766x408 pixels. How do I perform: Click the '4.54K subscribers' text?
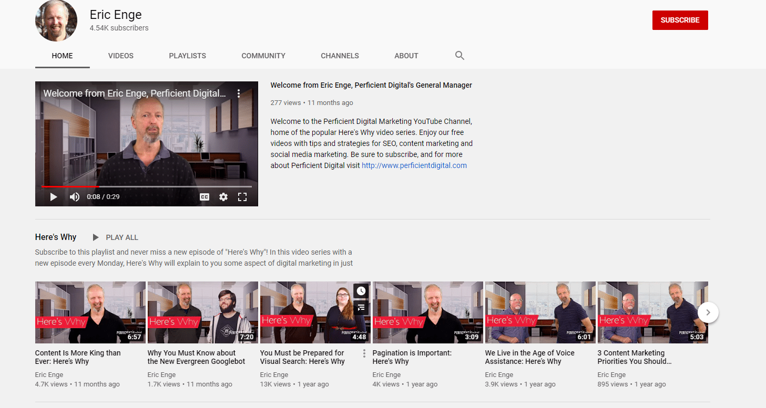point(119,28)
